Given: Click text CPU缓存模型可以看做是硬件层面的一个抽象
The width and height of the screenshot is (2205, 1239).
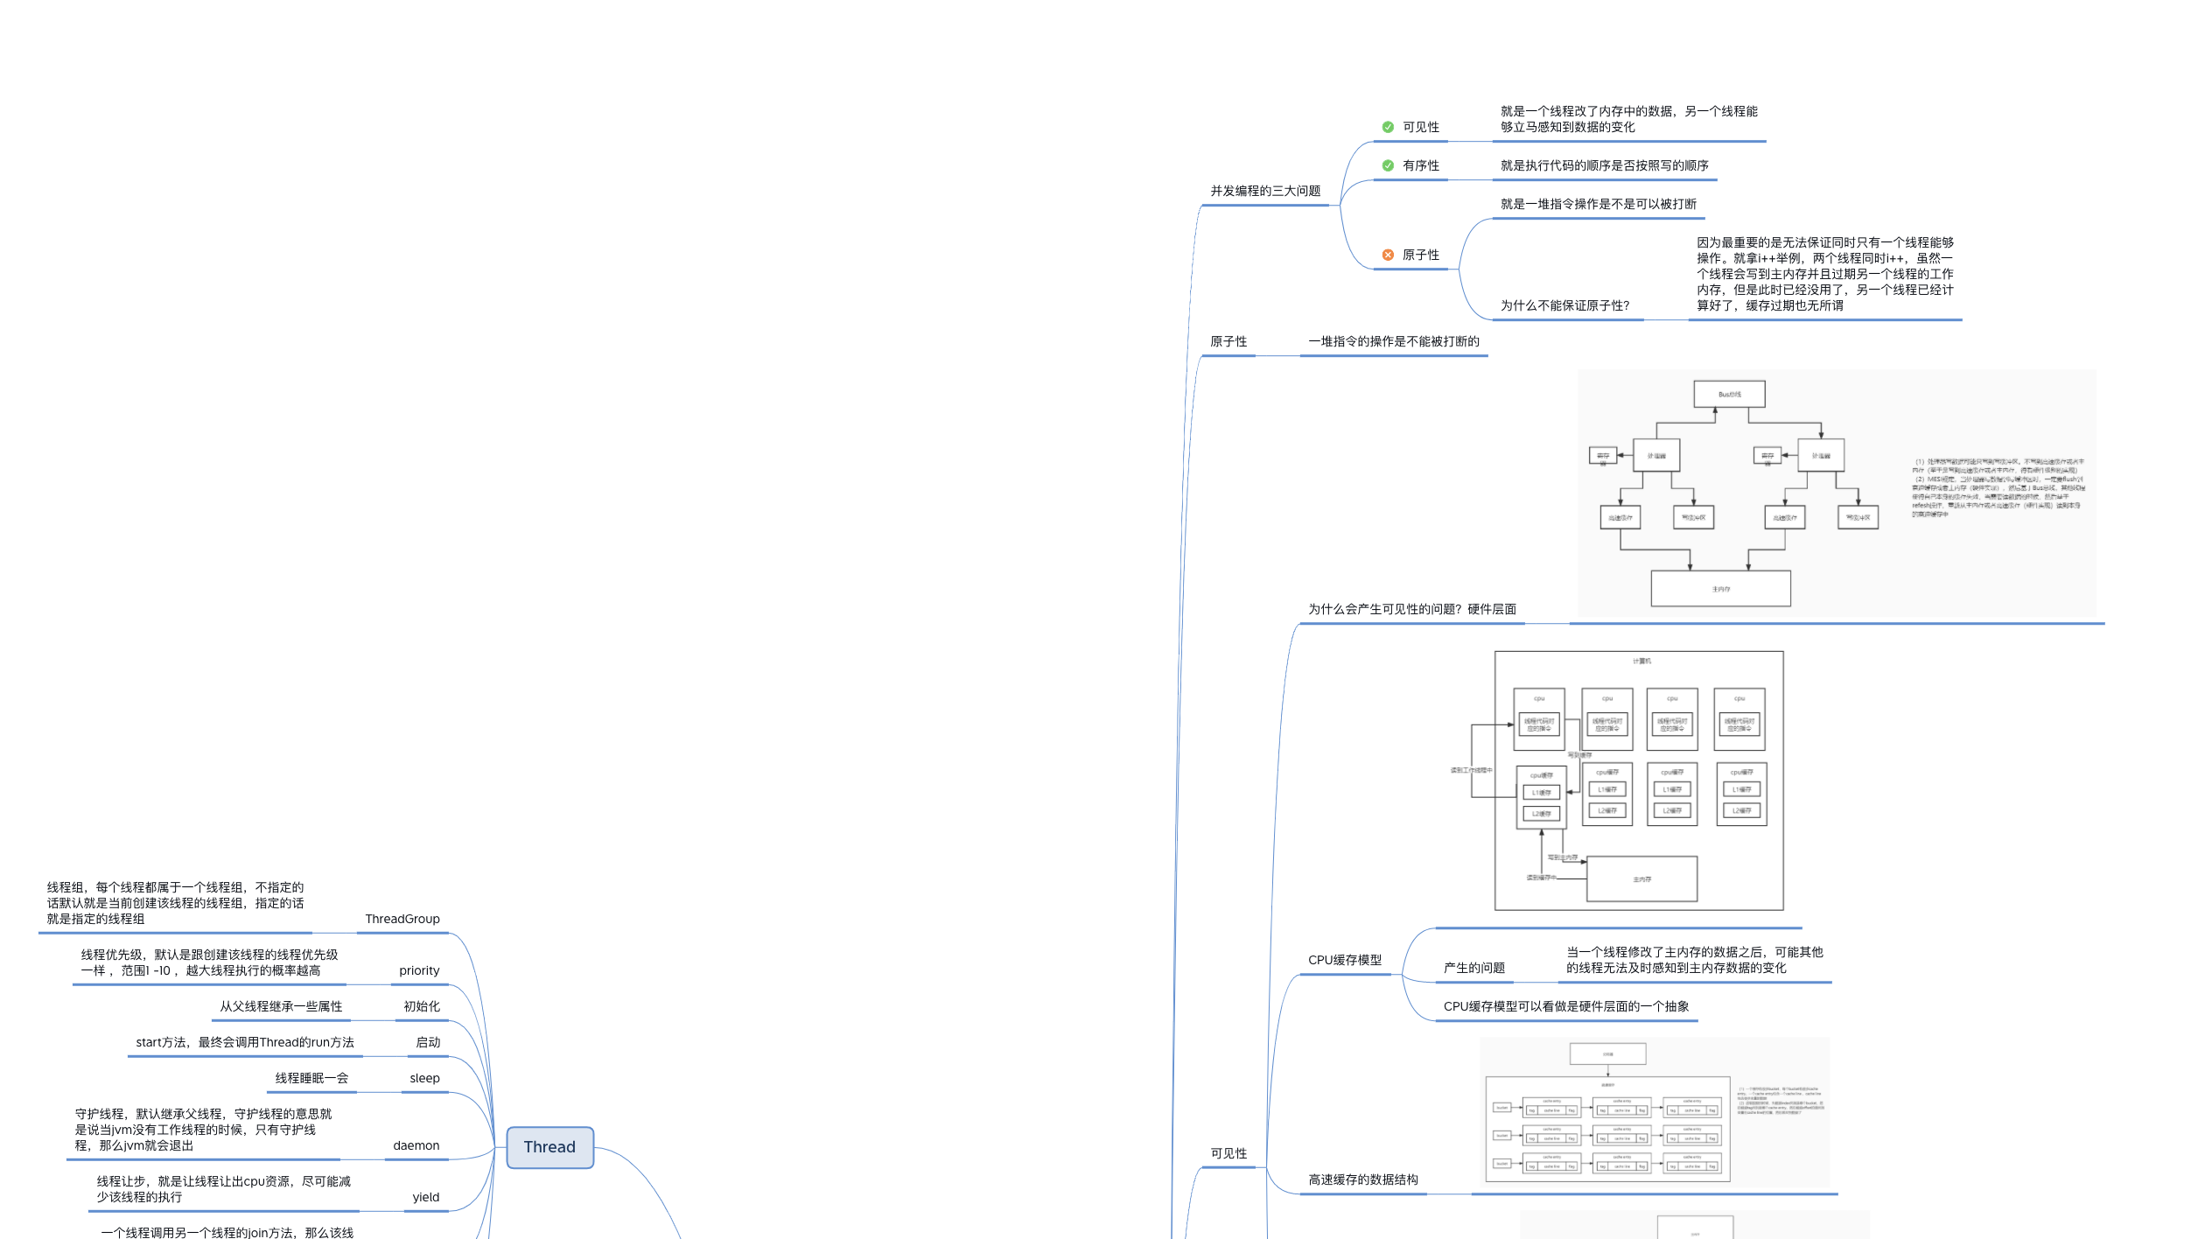Looking at the screenshot, I should (1566, 1006).
